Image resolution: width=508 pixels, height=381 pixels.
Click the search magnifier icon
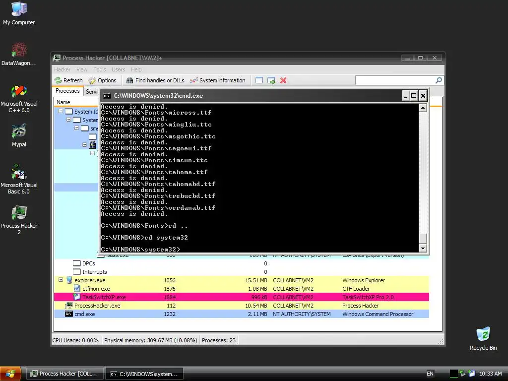pos(439,80)
